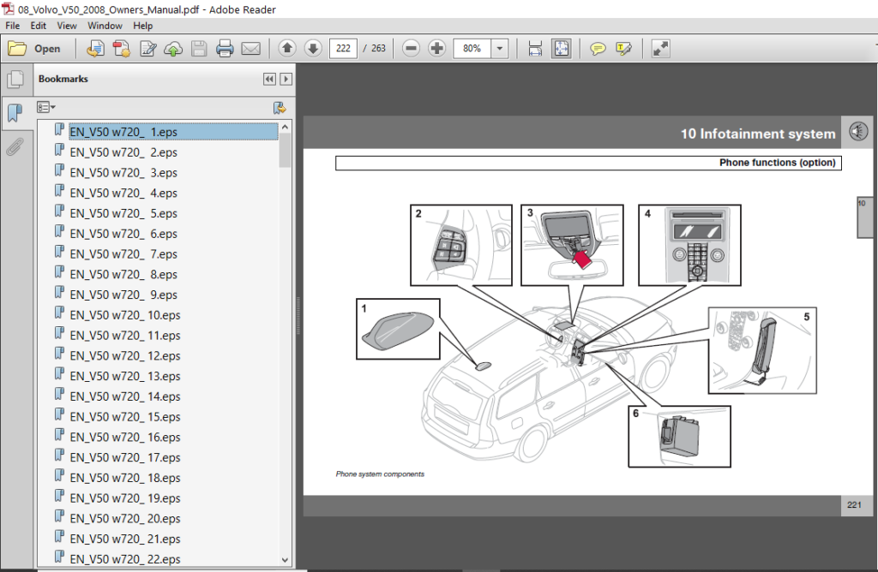Select bookmark EN_V50 w720_ 8.eps
This screenshot has width=878, height=572.
(x=123, y=274)
